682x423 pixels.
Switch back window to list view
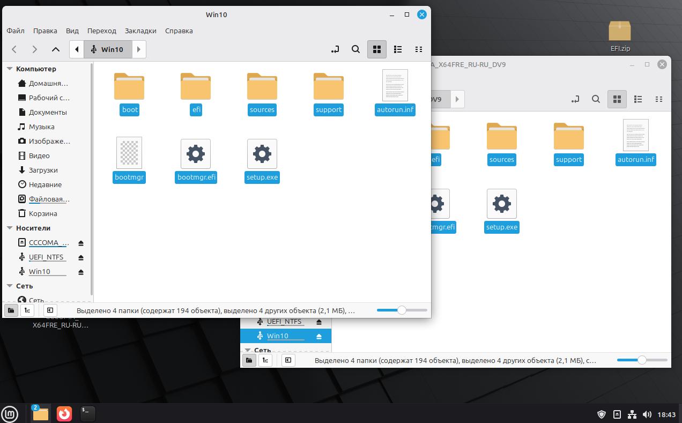point(638,99)
